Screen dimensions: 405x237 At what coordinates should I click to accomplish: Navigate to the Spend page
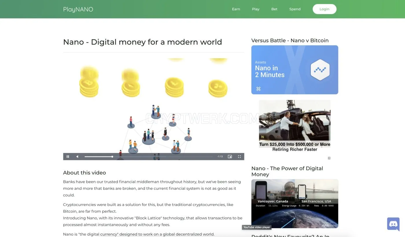click(295, 9)
